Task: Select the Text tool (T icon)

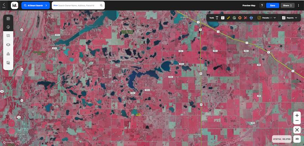Action: (217, 18)
